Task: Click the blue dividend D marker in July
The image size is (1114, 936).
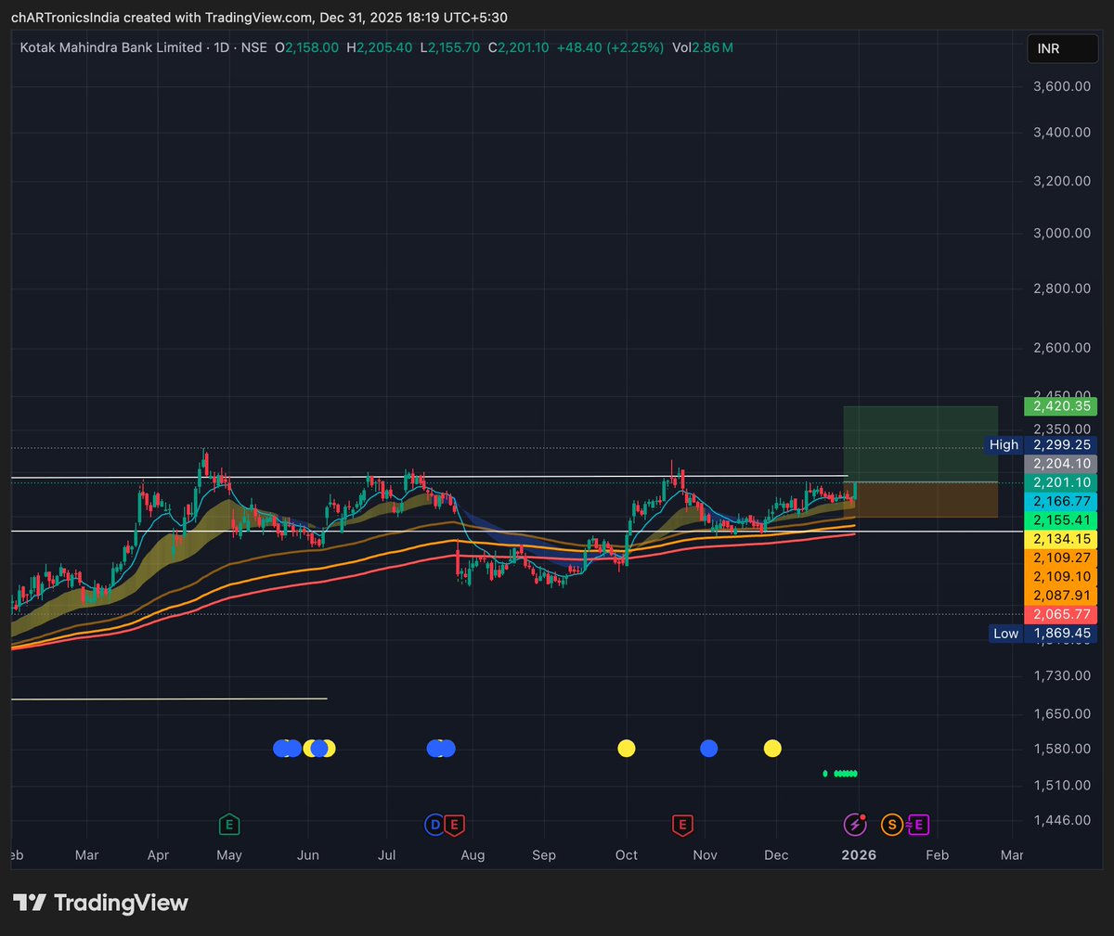Action: coord(434,824)
